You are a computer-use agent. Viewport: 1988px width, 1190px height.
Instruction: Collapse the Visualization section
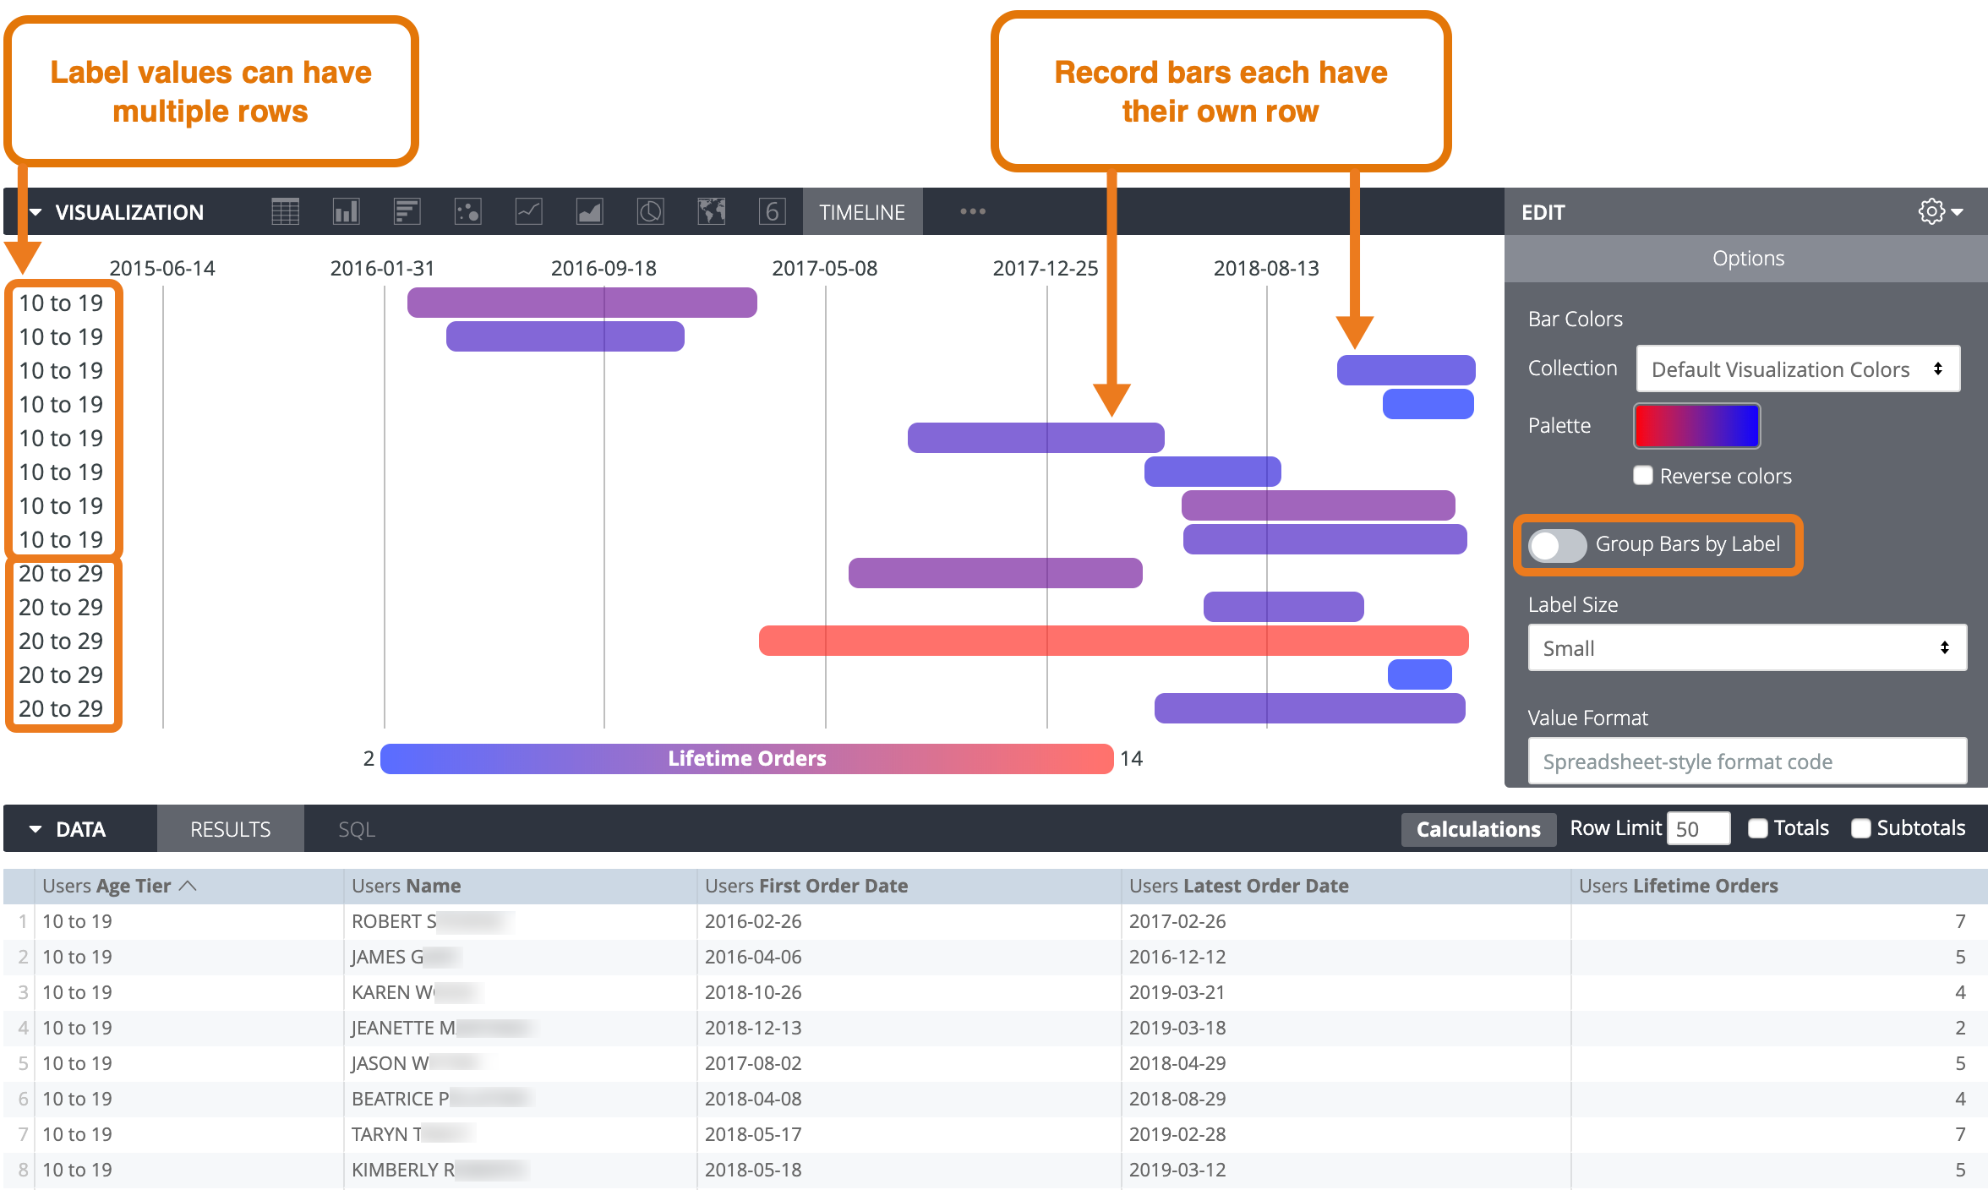point(35,212)
